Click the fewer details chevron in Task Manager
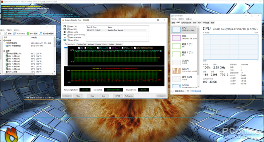Viewport: 264px width, 142px height. pyautogui.click(x=173, y=91)
